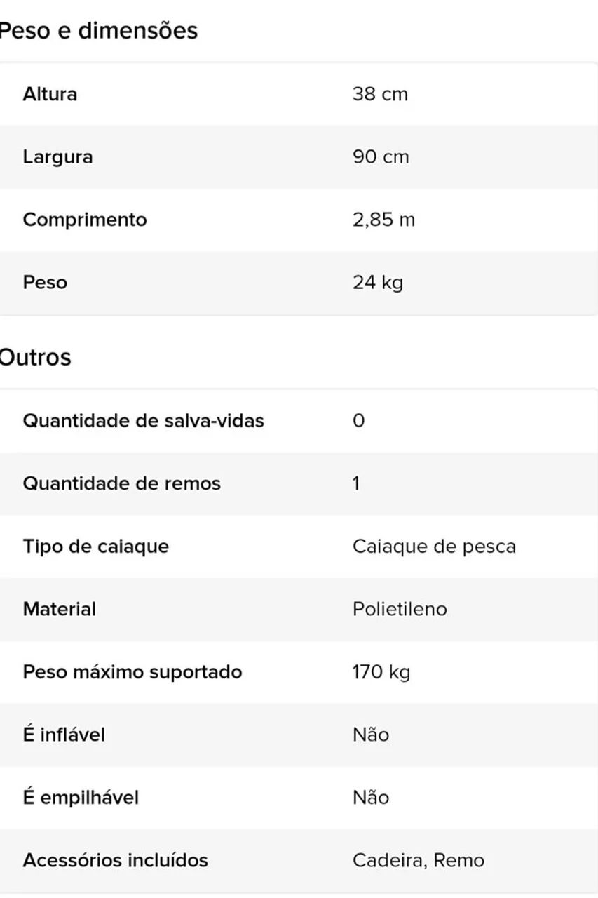Click the "90 cm" width value
The width and height of the screenshot is (598, 898).
point(380,156)
